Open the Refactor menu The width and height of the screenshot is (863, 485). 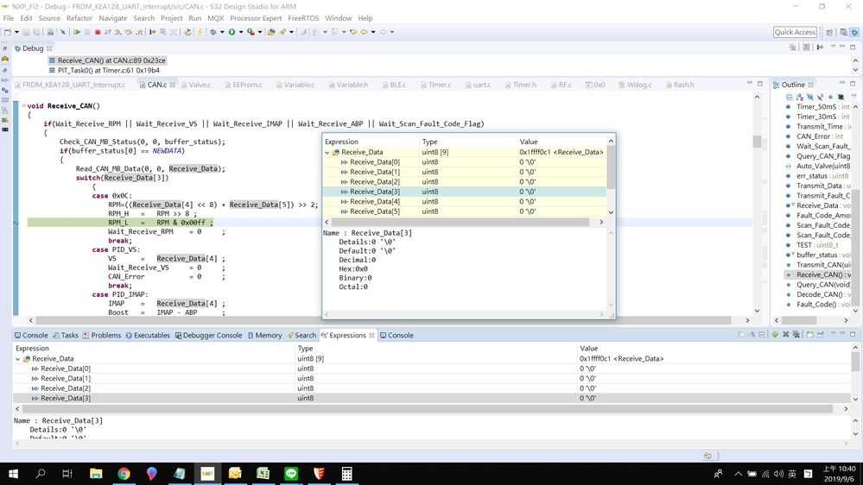[79, 18]
